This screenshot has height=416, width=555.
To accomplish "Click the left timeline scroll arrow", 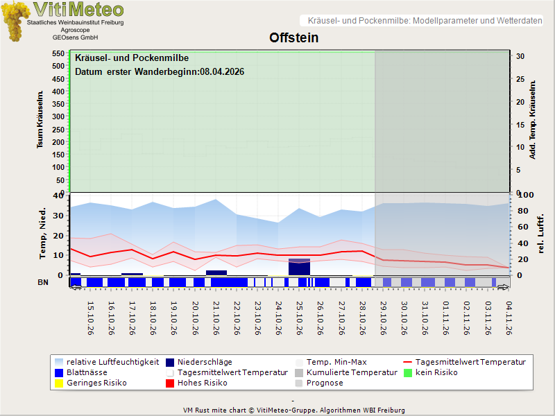I will (x=76, y=287).
